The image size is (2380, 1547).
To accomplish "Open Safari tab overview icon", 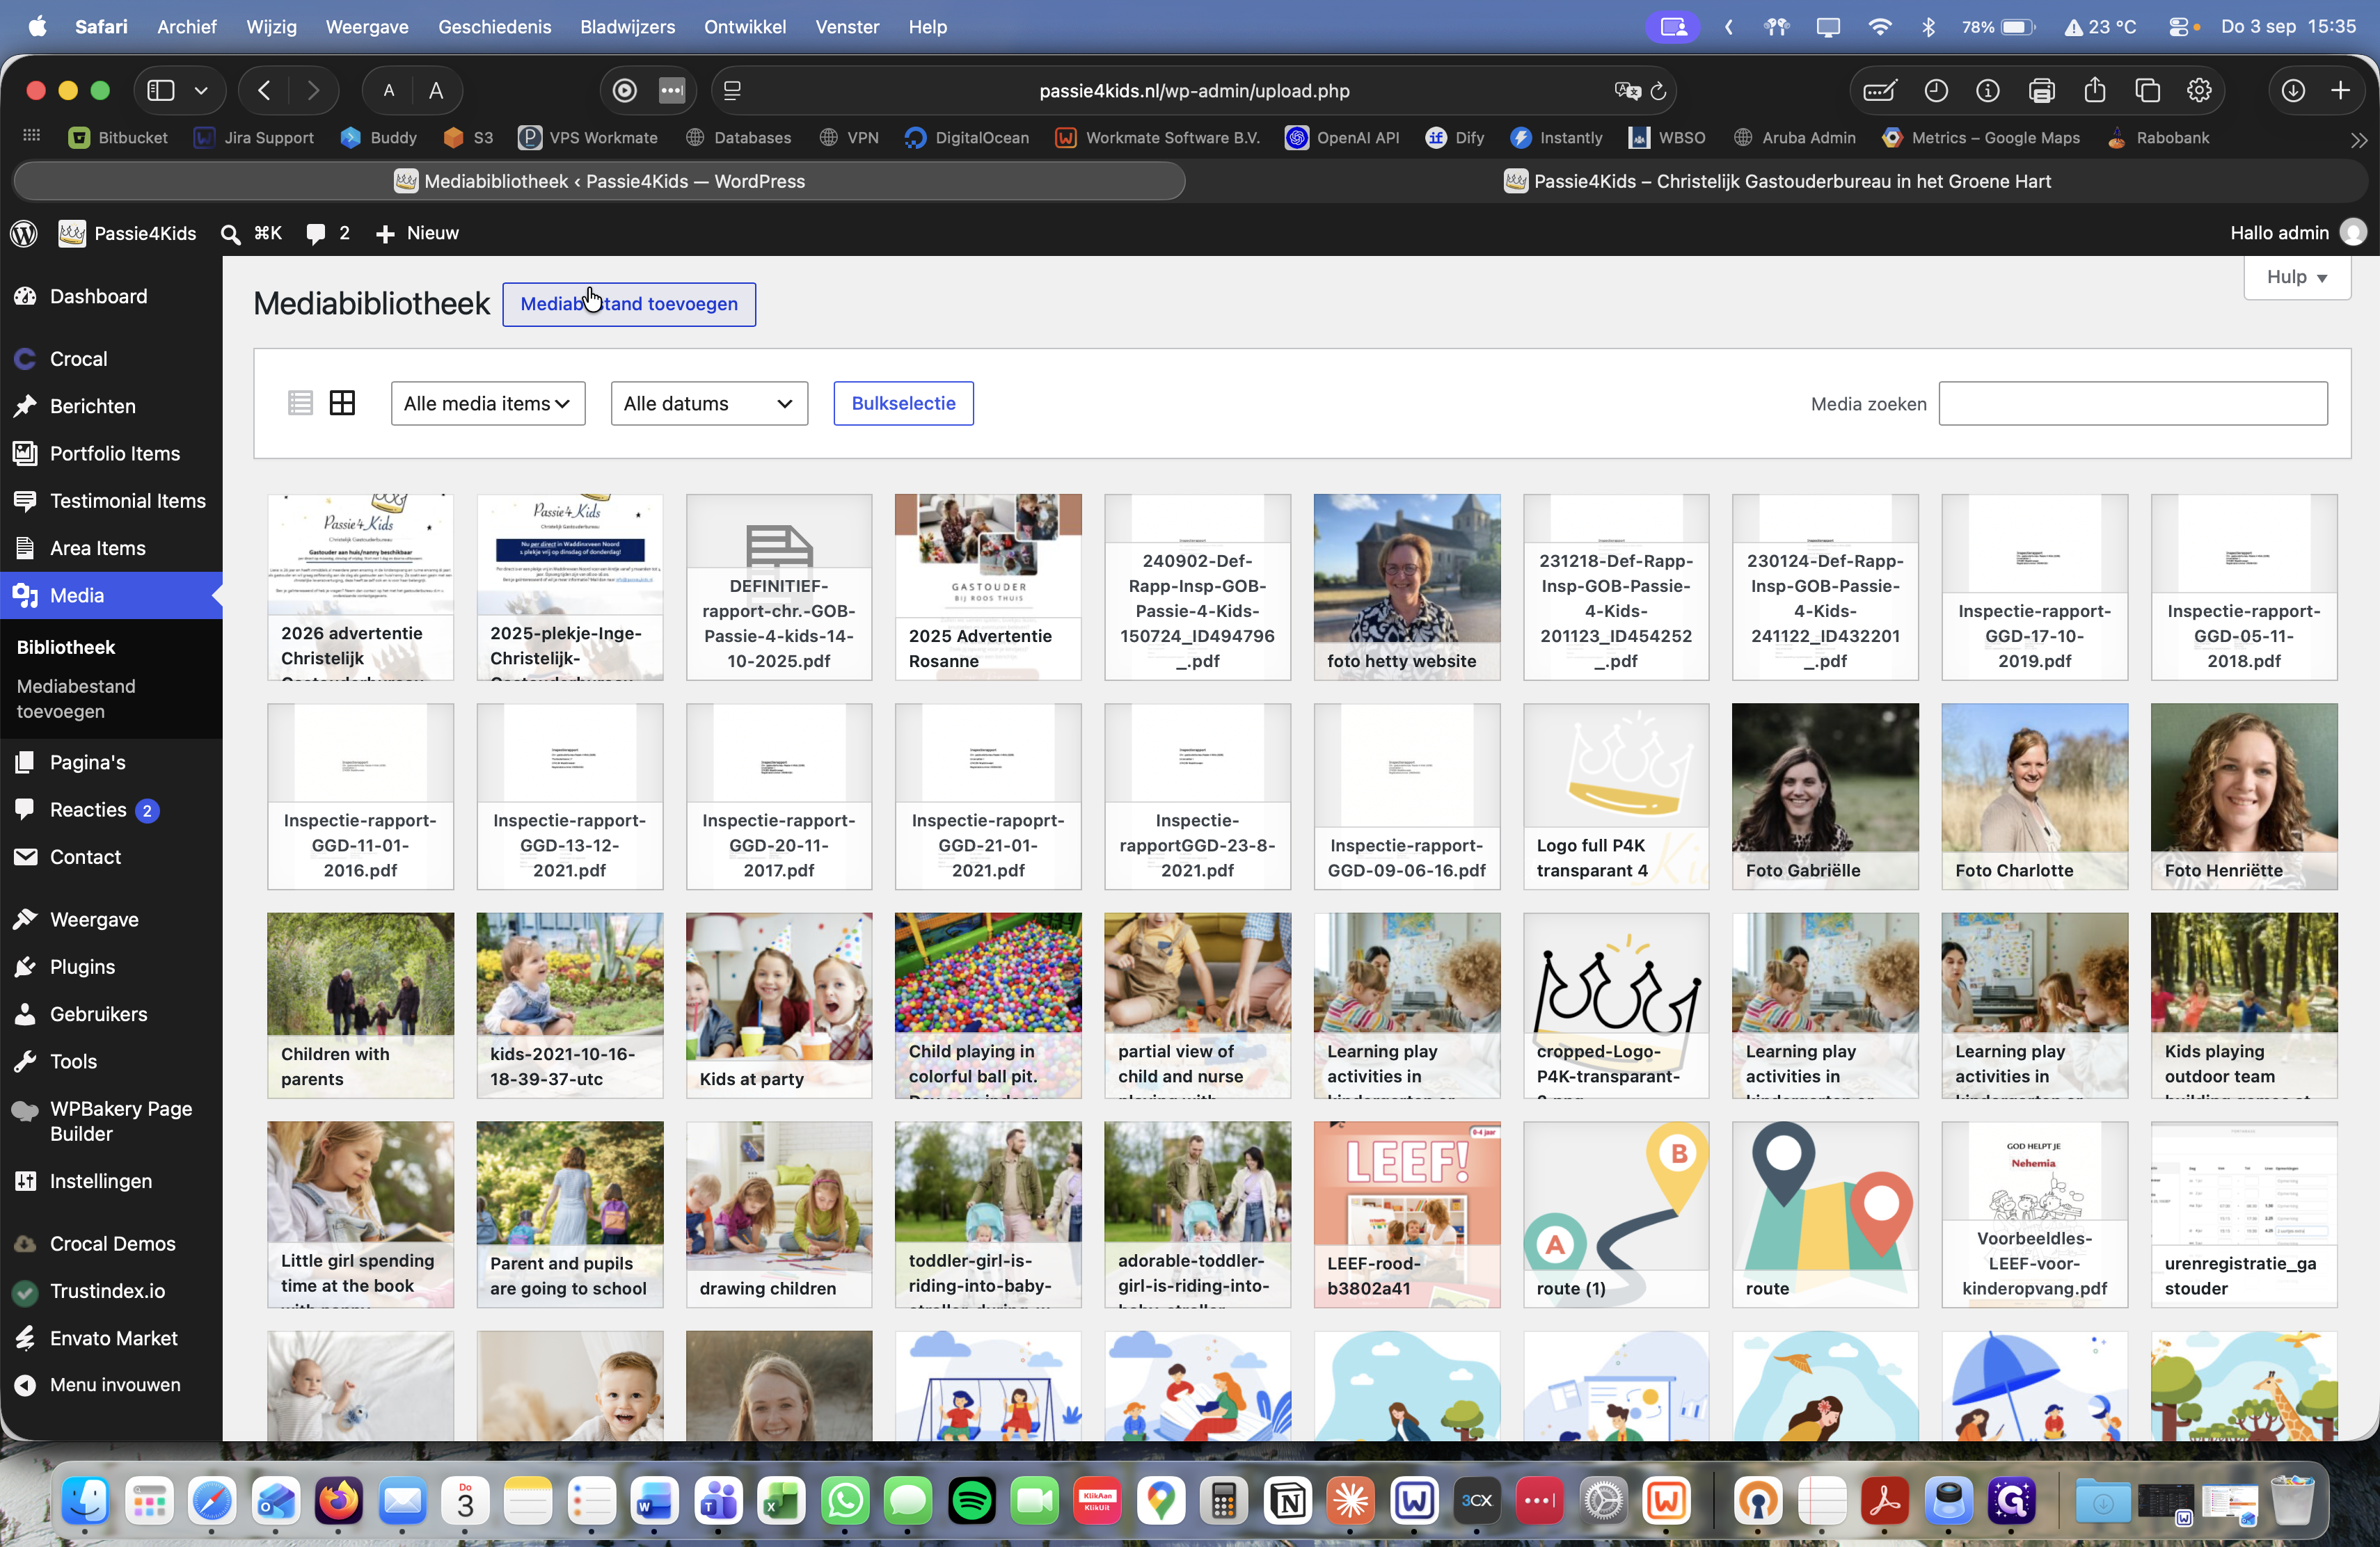I will point(2147,90).
